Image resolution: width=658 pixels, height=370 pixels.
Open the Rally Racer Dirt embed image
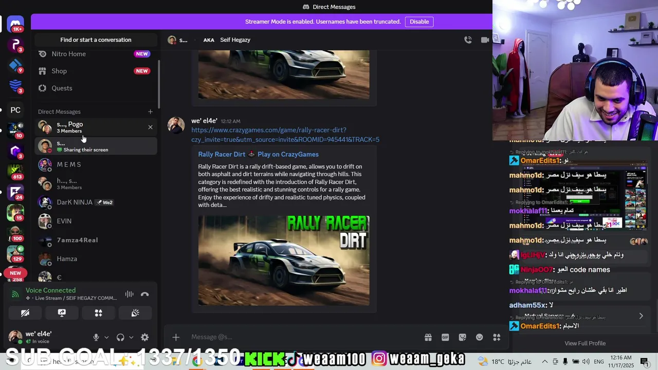click(x=284, y=261)
